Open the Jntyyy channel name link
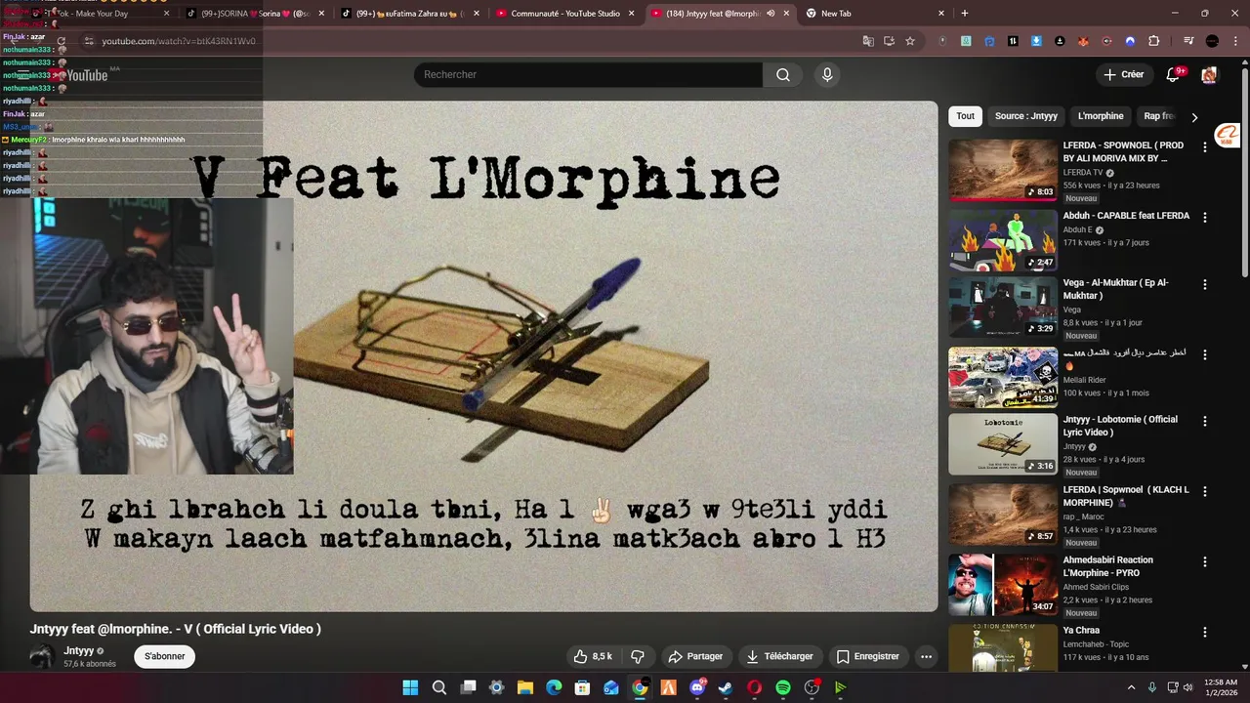1250x703 pixels. [x=78, y=650]
